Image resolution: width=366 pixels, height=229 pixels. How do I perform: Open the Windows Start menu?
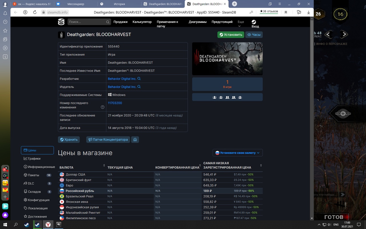[5, 225]
